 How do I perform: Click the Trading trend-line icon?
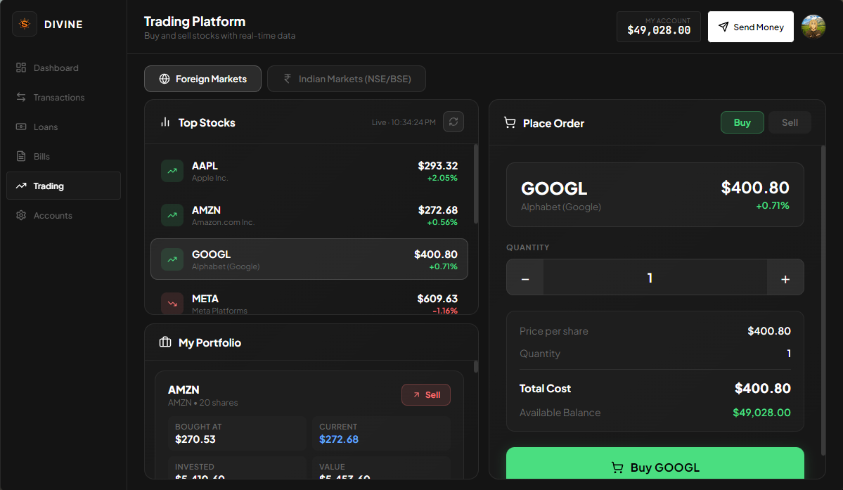click(x=21, y=186)
